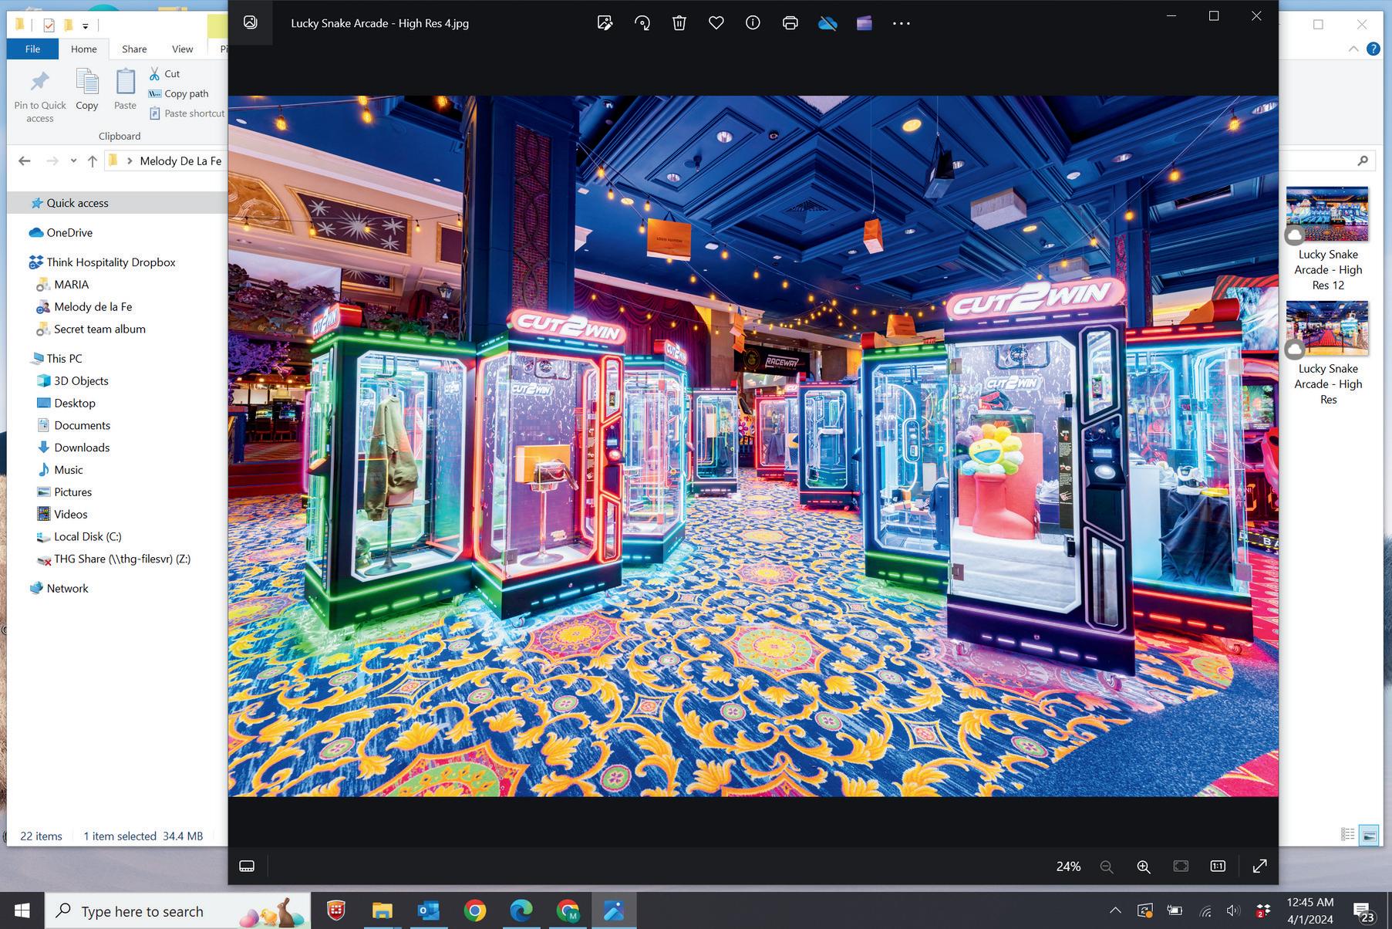1392x929 pixels.
Task: Open the recent locations dropdown arrow
Action: click(x=73, y=160)
